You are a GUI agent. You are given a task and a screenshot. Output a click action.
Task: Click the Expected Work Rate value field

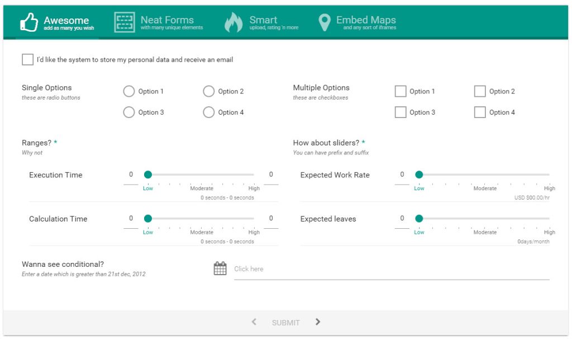coord(402,175)
